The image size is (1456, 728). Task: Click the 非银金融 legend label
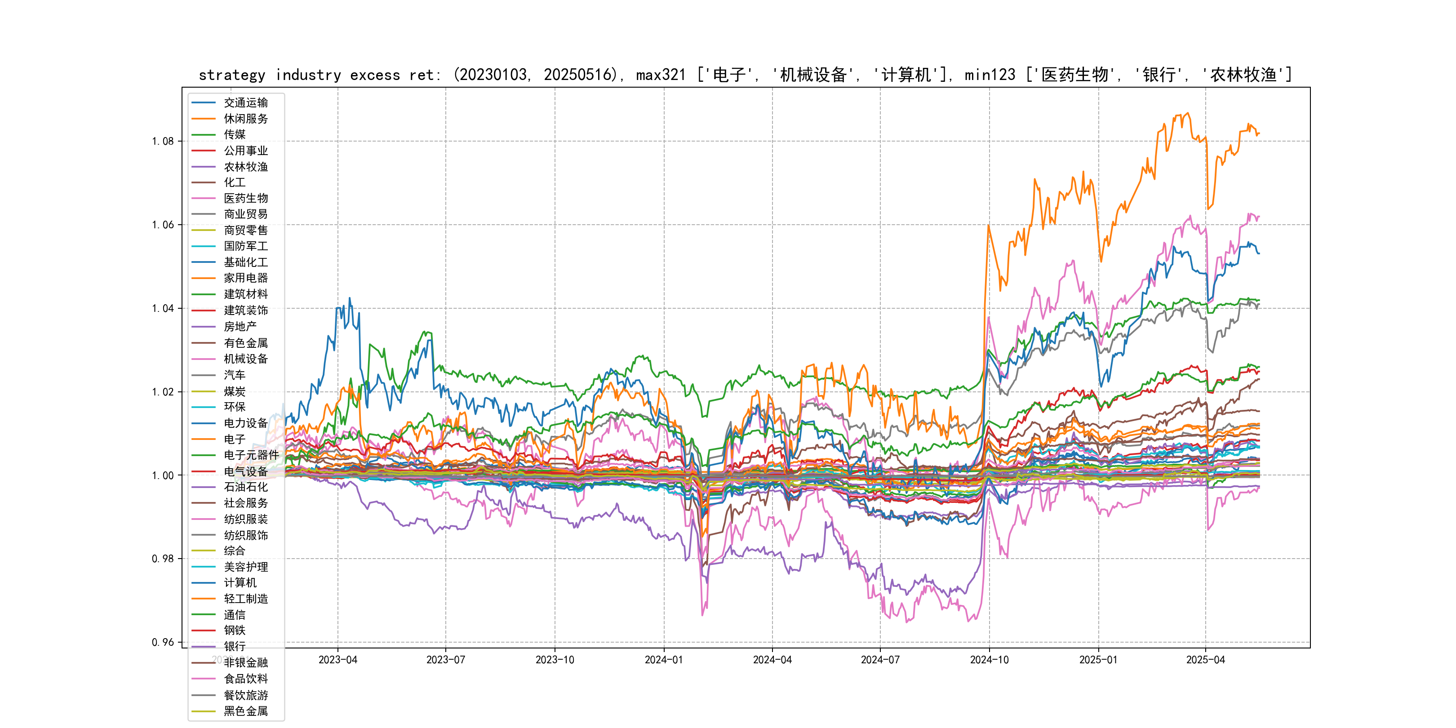click(245, 662)
